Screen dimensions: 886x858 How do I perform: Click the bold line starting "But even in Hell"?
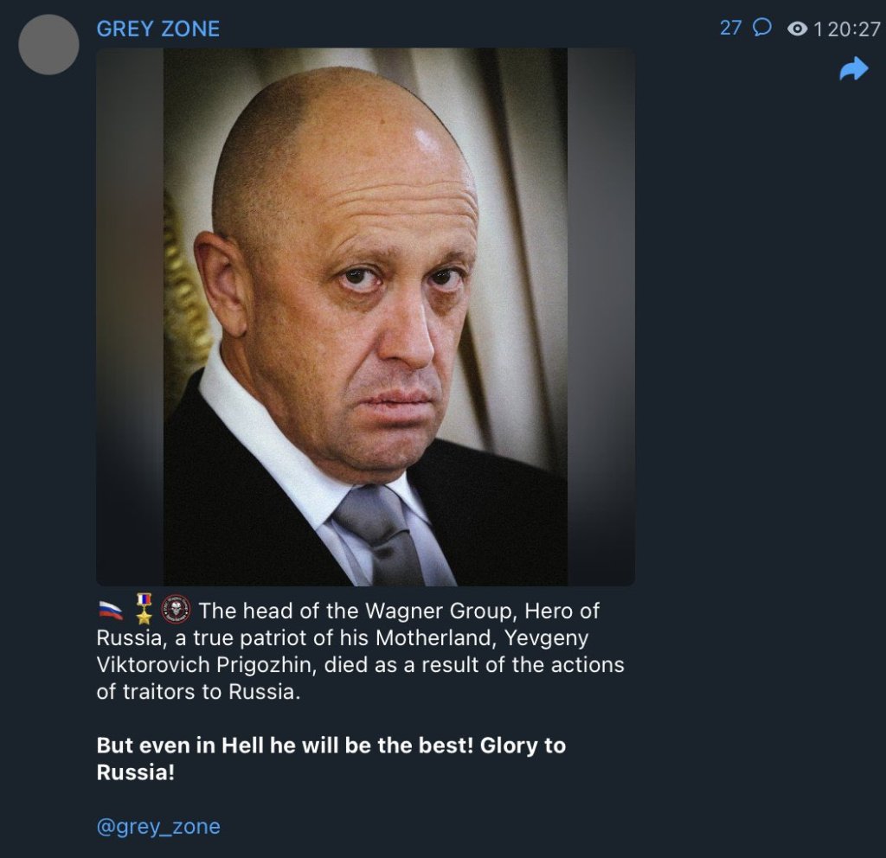(331, 746)
